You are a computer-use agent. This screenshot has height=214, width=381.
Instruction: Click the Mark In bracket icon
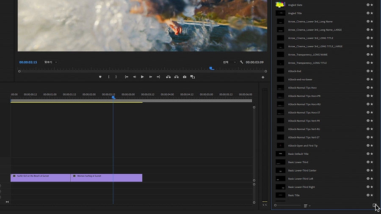[x=109, y=77]
